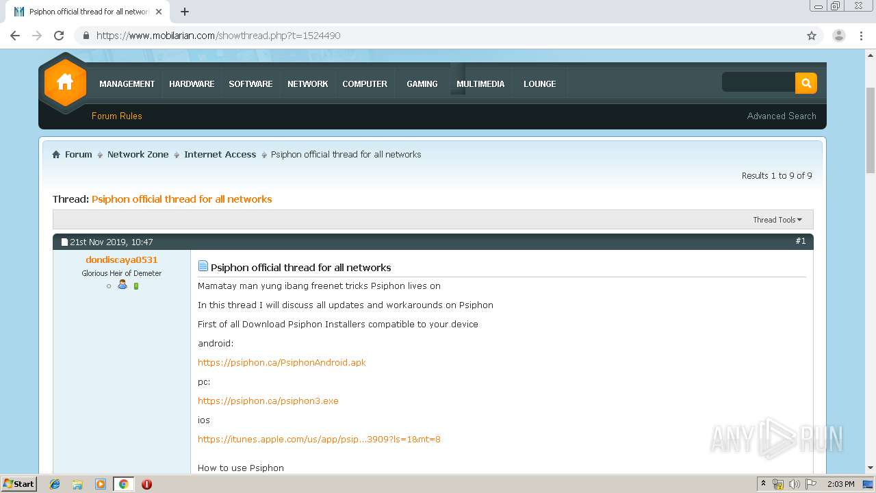Viewport: 876px width, 493px height.
Task: Open the NETWORK nav menu
Action: tap(307, 84)
